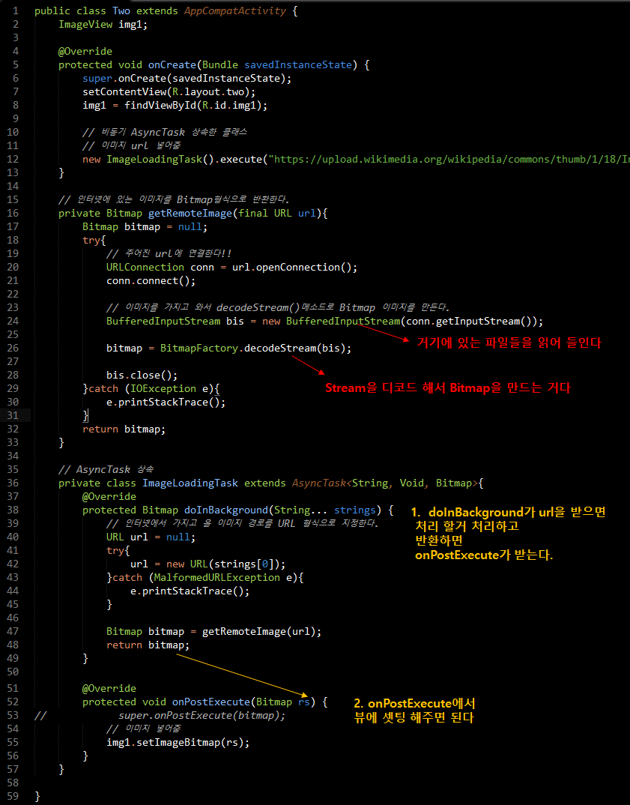Place cursor on onCreate in the method declaration
This screenshot has width=630, height=805.
[x=172, y=64]
